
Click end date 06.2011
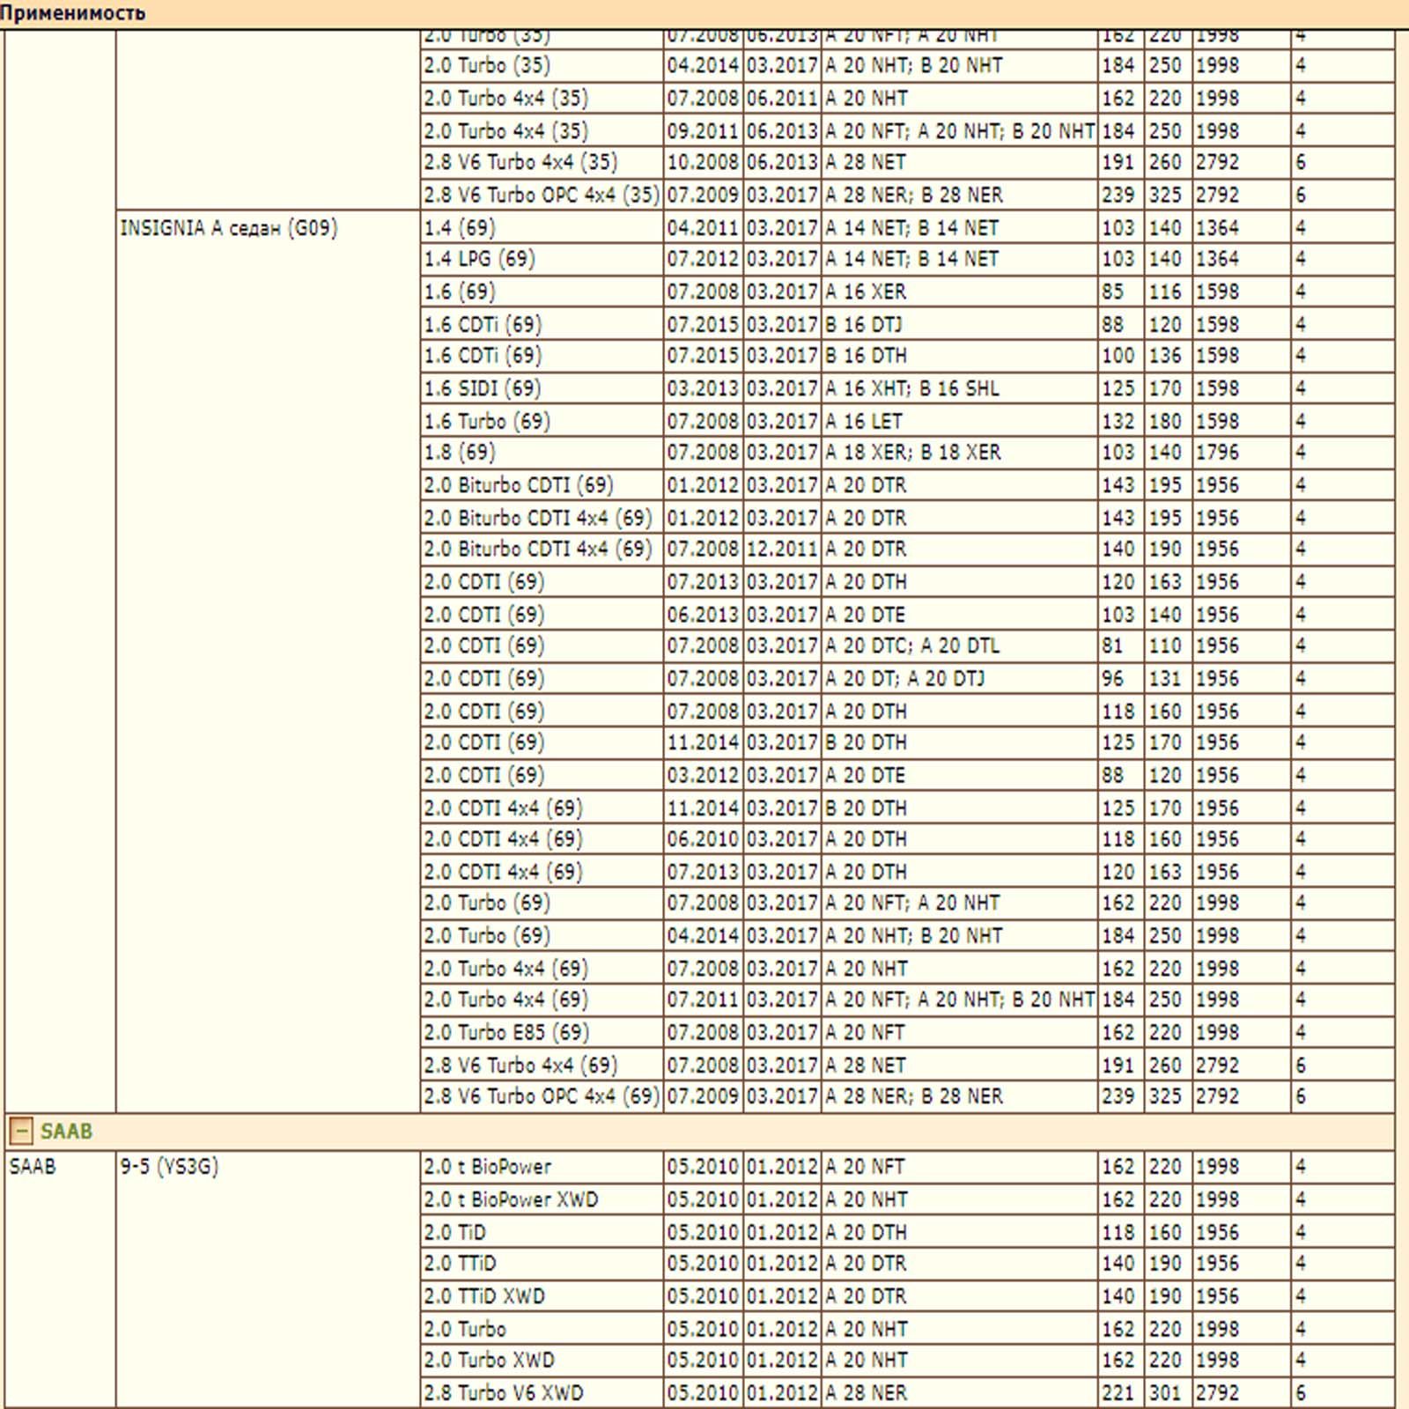[783, 98]
